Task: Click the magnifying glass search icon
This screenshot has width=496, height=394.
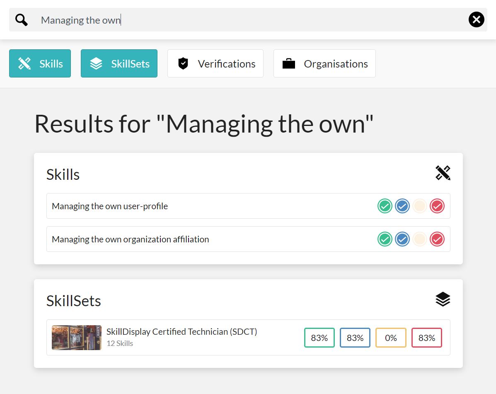Action: coord(22,20)
